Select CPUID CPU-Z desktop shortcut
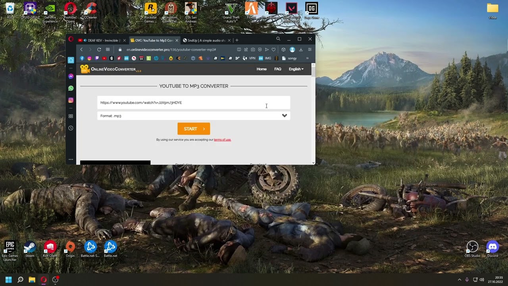 (x=30, y=11)
